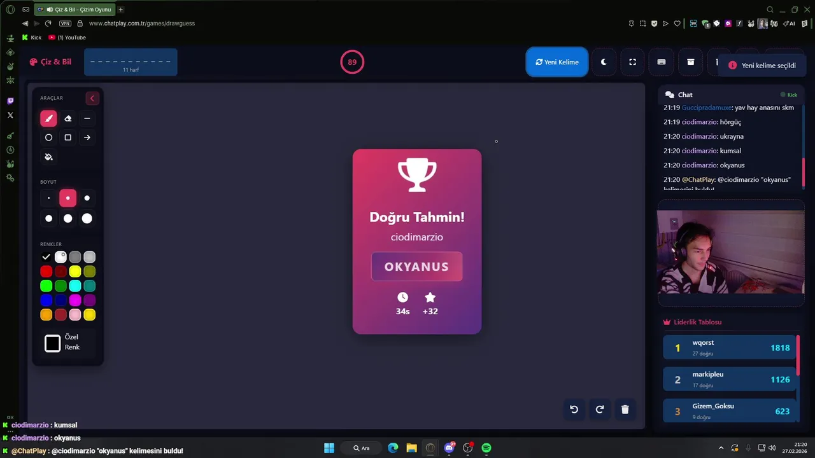Select the brush drawing tool
The image size is (815, 458).
point(48,118)
